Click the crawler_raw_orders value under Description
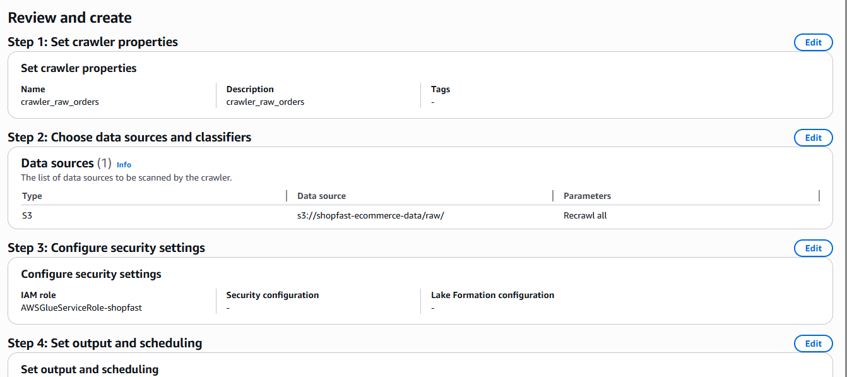 click(265, 102)
